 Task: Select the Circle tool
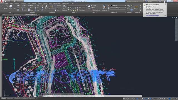click(x=11, y=7)
